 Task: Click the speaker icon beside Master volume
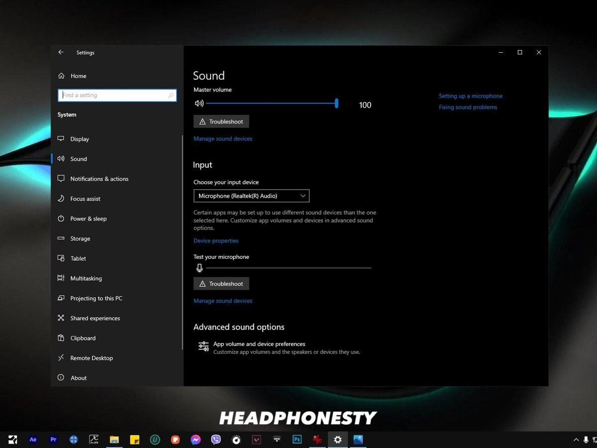point(199,103)
